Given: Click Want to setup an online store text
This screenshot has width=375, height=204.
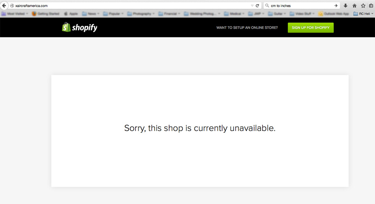Looking at the screenshot, I should click(x=247, y=28).
